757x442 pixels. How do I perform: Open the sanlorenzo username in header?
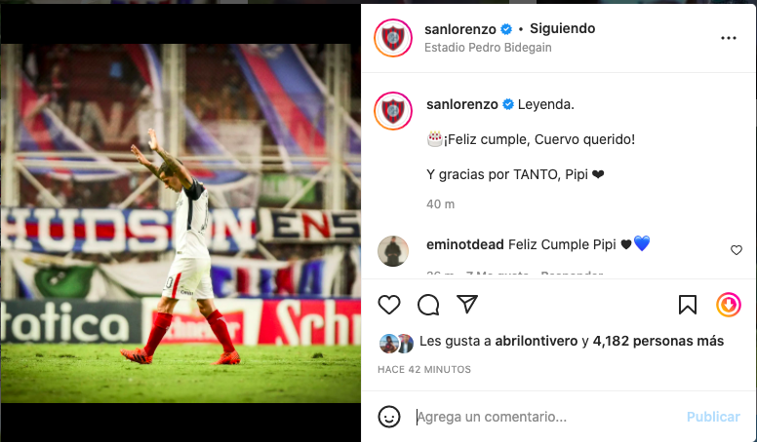(x=460, y=29)
